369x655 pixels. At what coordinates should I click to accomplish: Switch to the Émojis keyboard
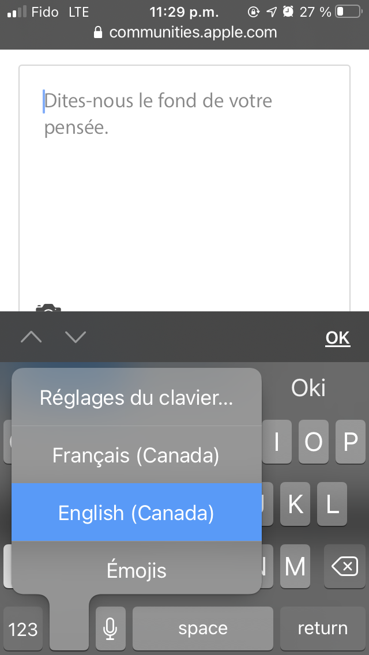pyautogui.click(x=137, y=570)
